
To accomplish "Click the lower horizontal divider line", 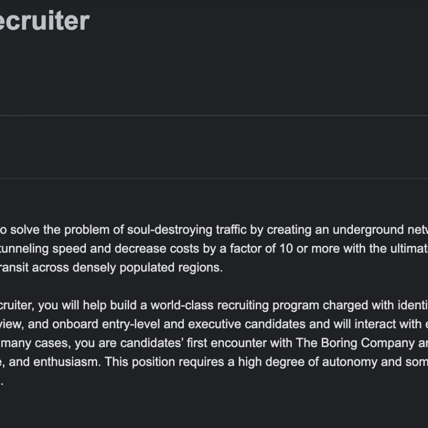I will 214,178.
